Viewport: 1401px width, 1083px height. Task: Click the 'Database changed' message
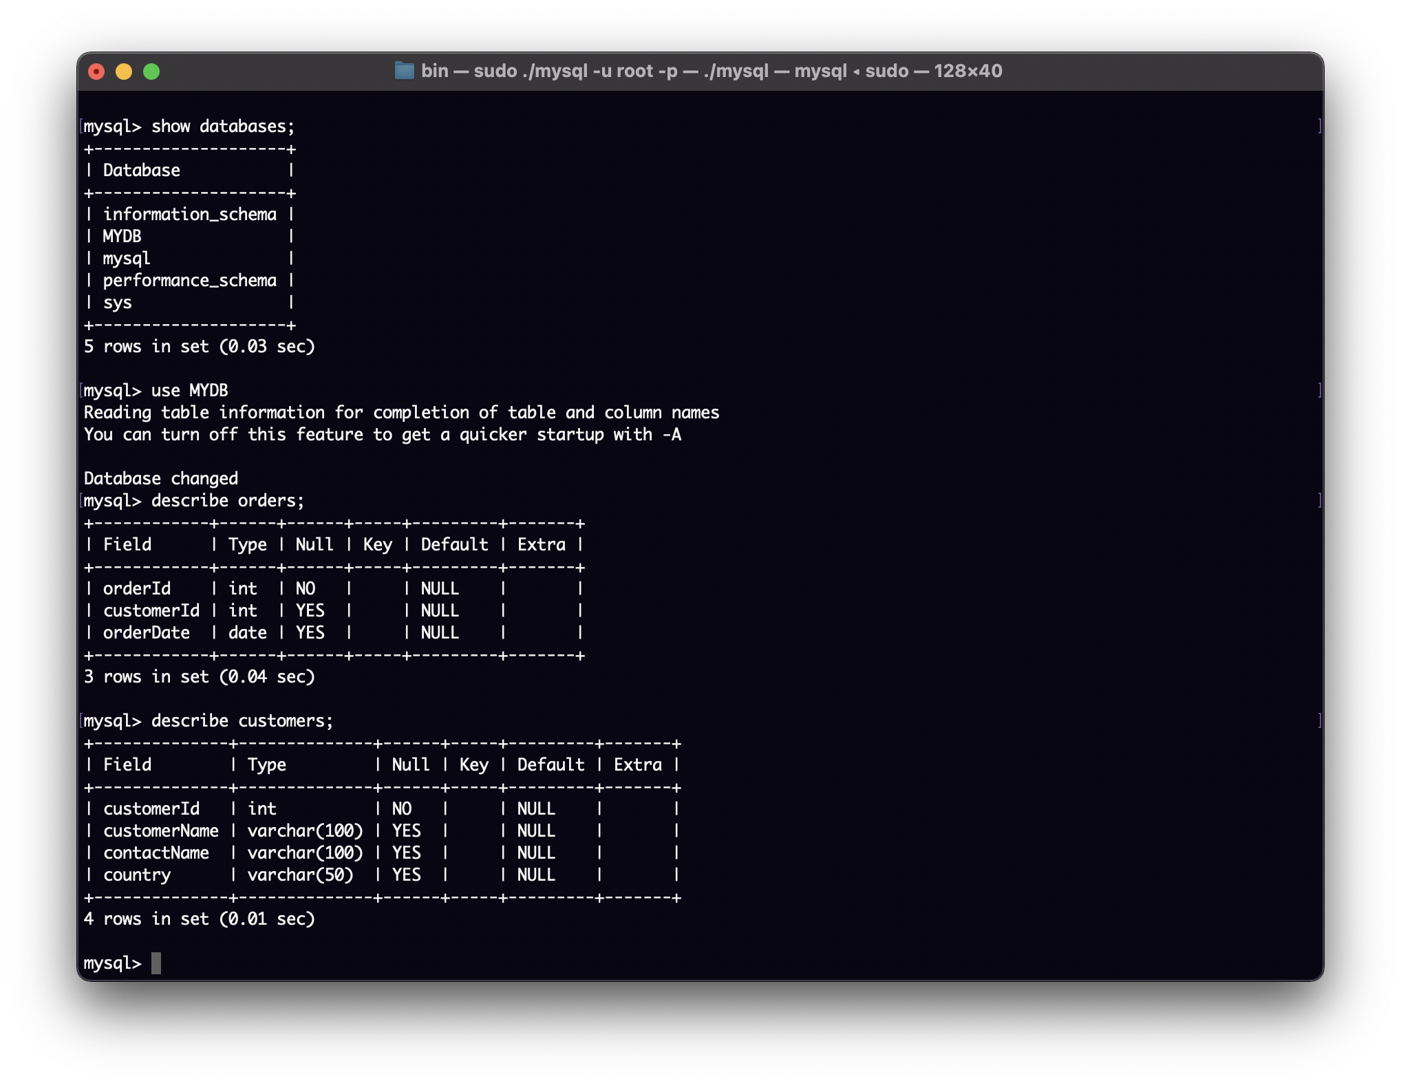coord(161,479)
